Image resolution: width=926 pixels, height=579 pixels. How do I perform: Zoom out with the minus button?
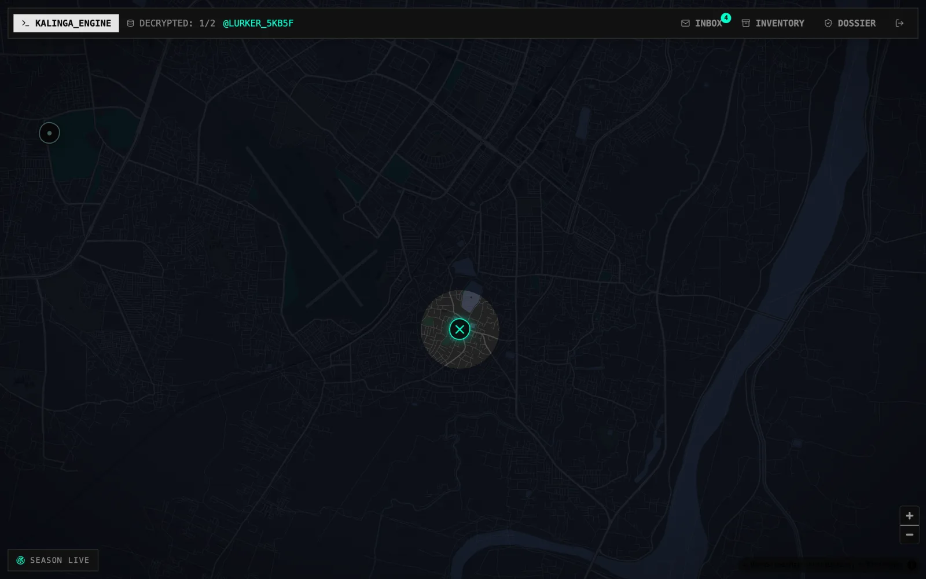(x=909, y=534)
